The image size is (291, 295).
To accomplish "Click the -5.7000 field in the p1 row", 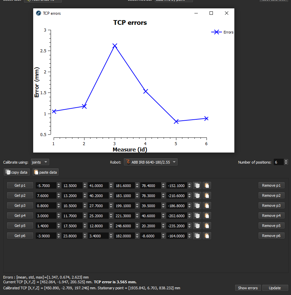I will pos(46,185).
